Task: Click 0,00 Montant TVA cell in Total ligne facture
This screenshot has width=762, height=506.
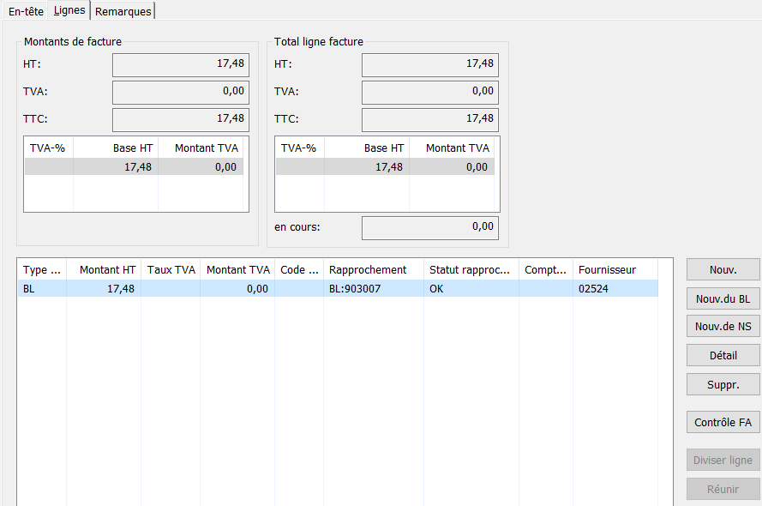Action: coord(452,166)
